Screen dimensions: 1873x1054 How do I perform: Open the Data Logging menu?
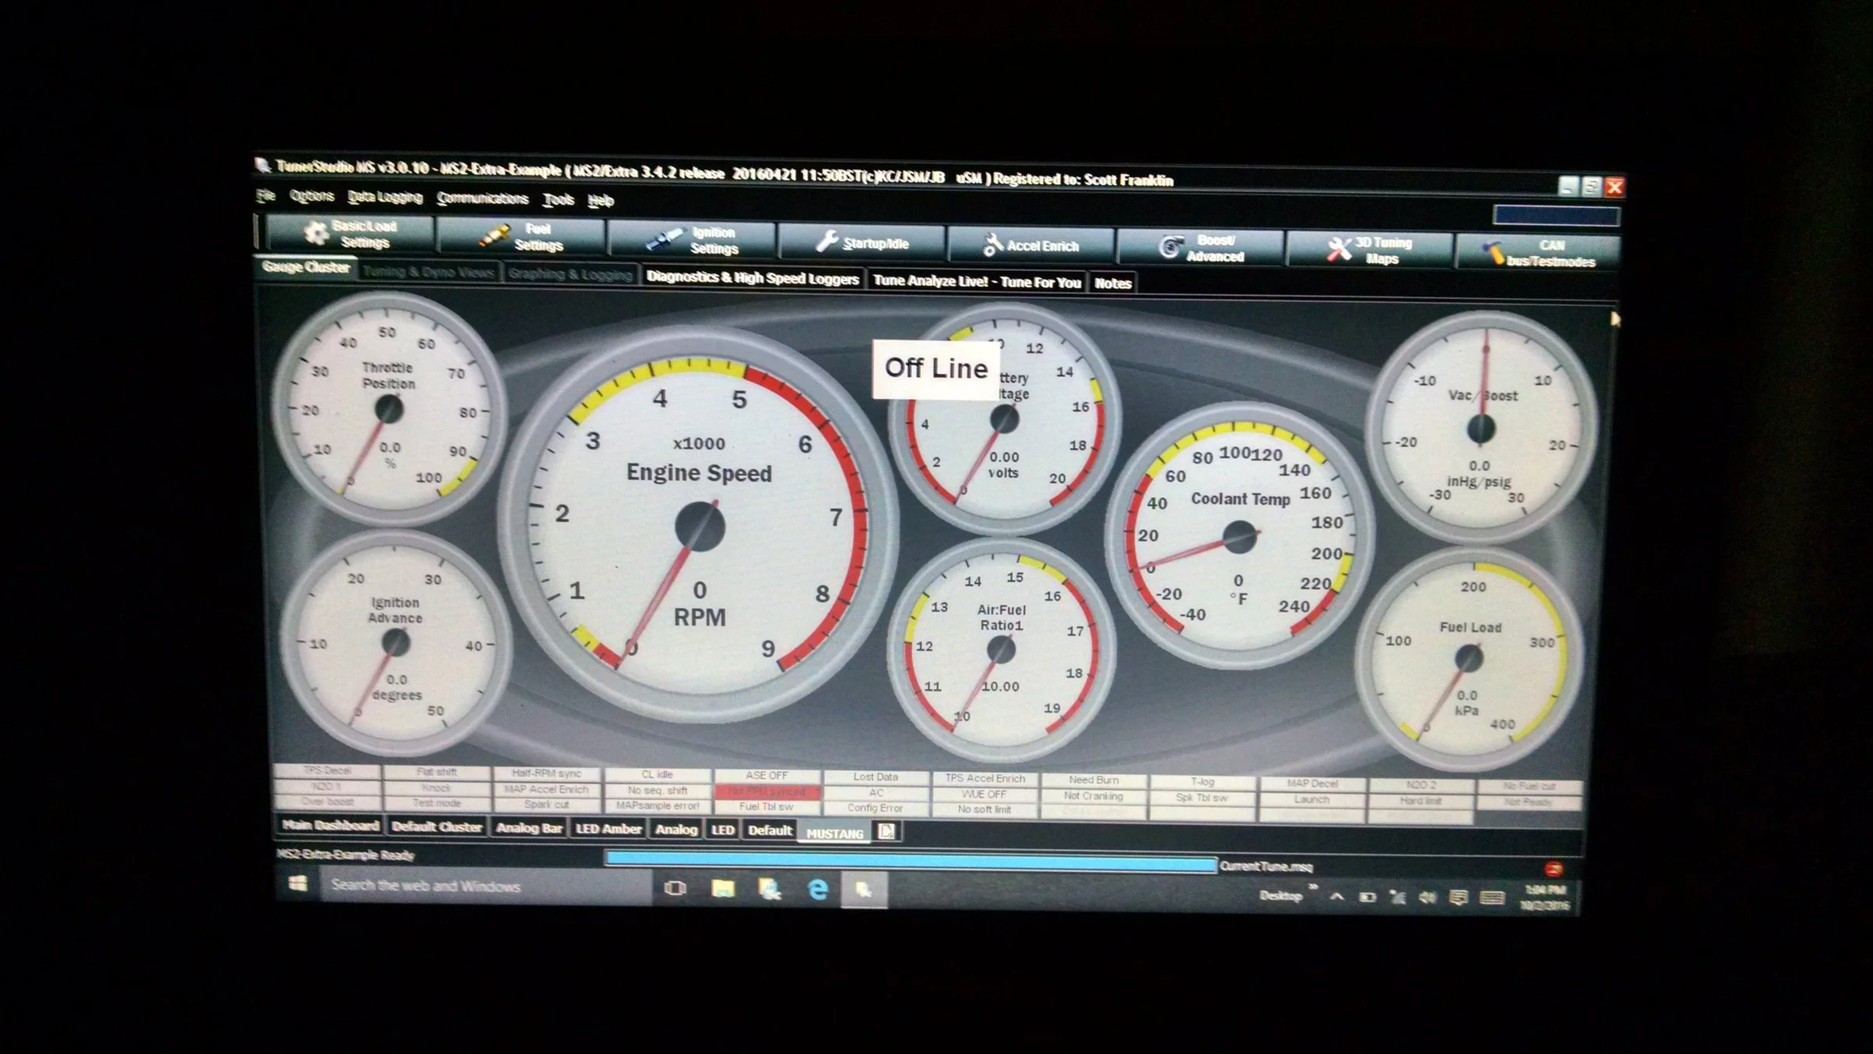click(x=385, y=197)
